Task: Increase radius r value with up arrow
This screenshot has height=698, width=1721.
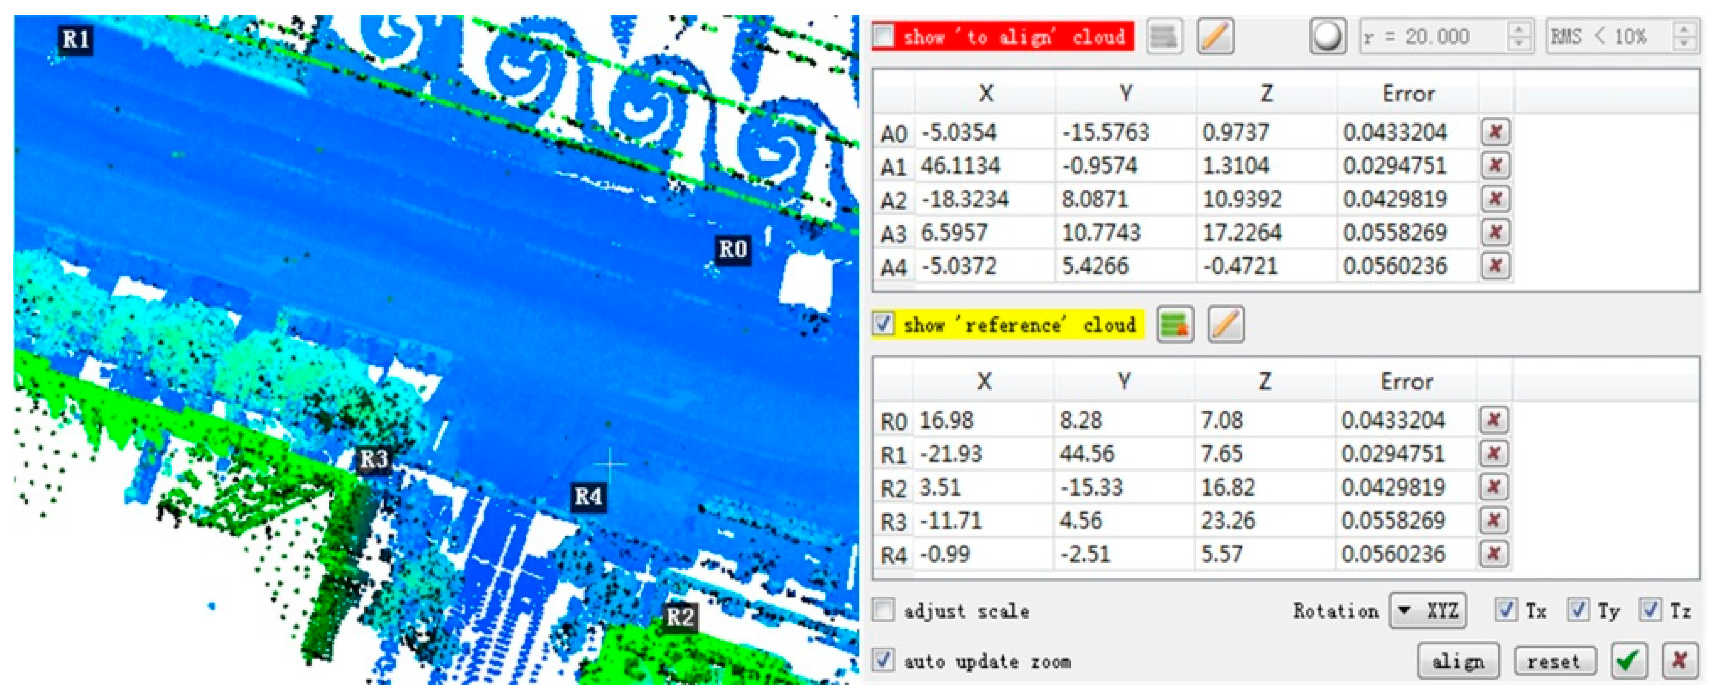Action: click(x=1519, y=28)
